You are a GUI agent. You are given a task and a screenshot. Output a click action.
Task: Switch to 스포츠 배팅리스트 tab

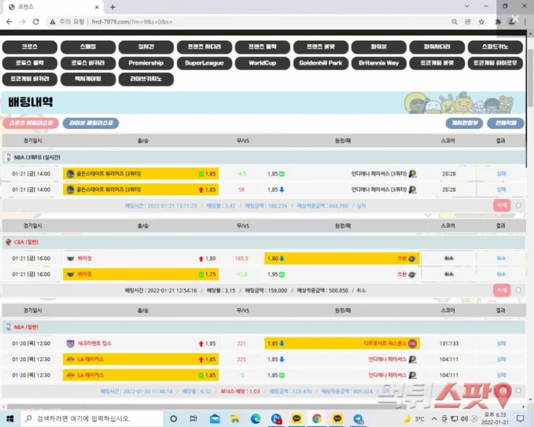click(31, 123)
